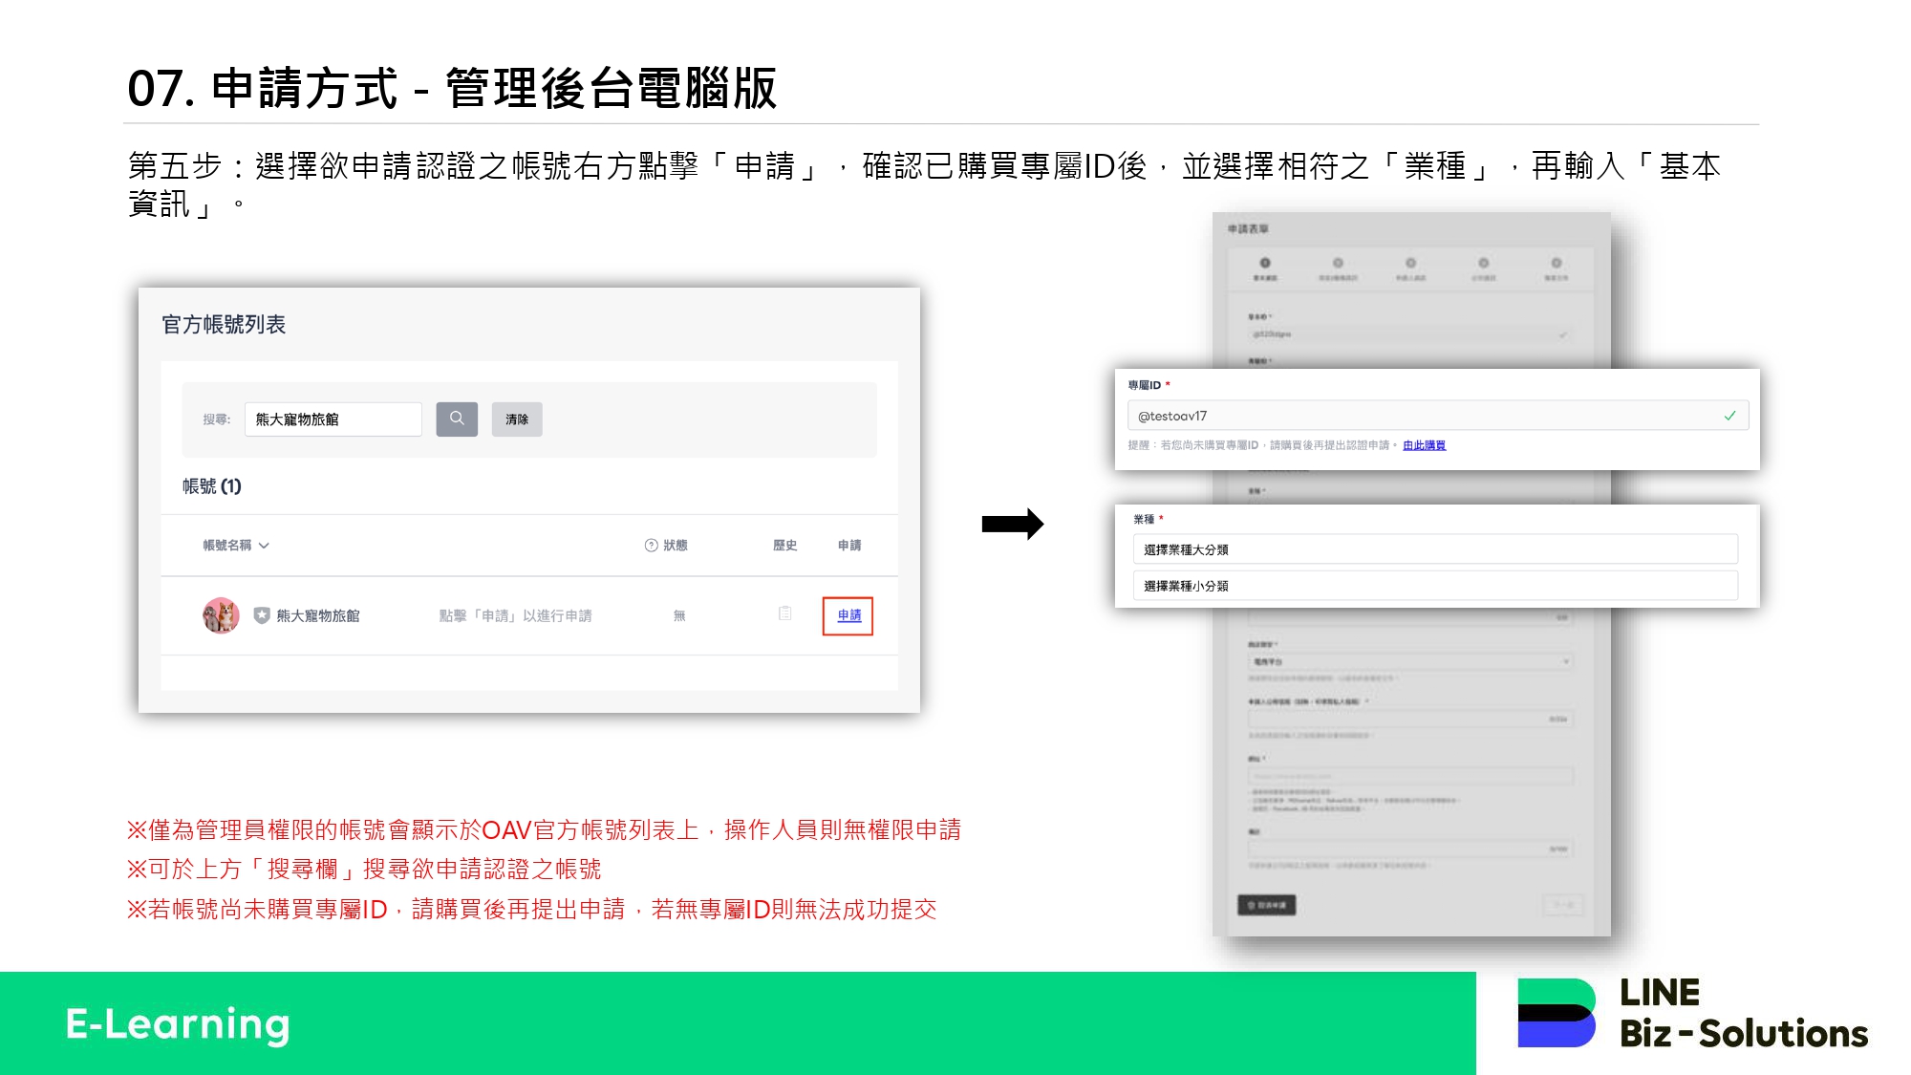Viewport: 1911px width, 1075px height.
Task: Click the search input with 熊大寵物旅館
Action: (x=333, y=419)
